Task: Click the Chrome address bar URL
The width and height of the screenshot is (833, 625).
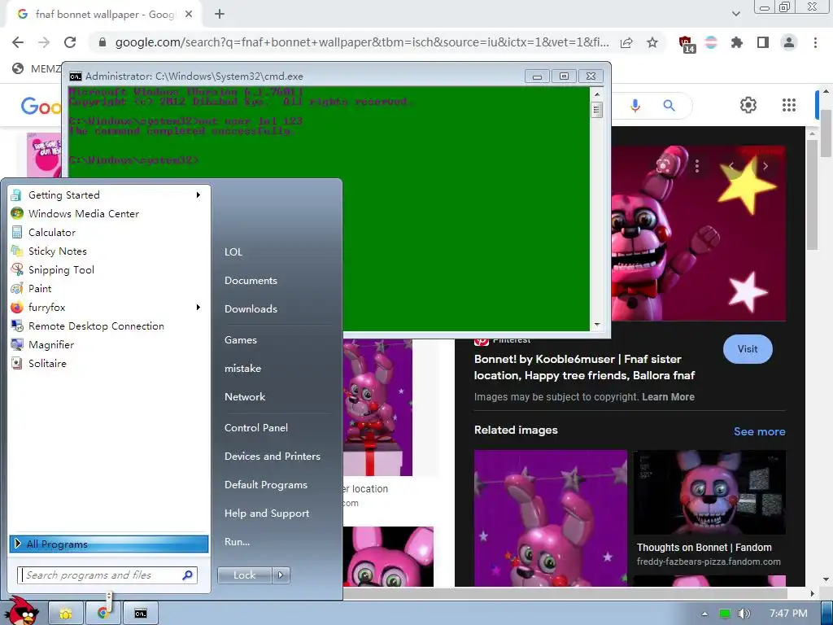Action: [362, 42]
